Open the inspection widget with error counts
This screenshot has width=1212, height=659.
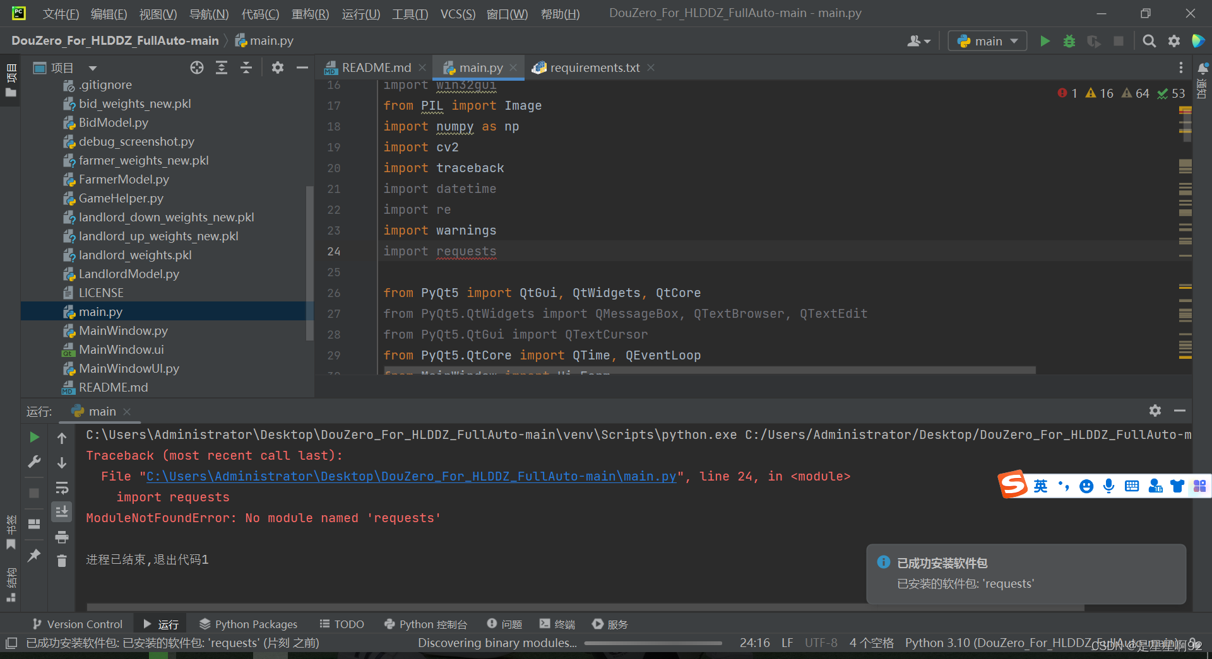[1121, 93]
